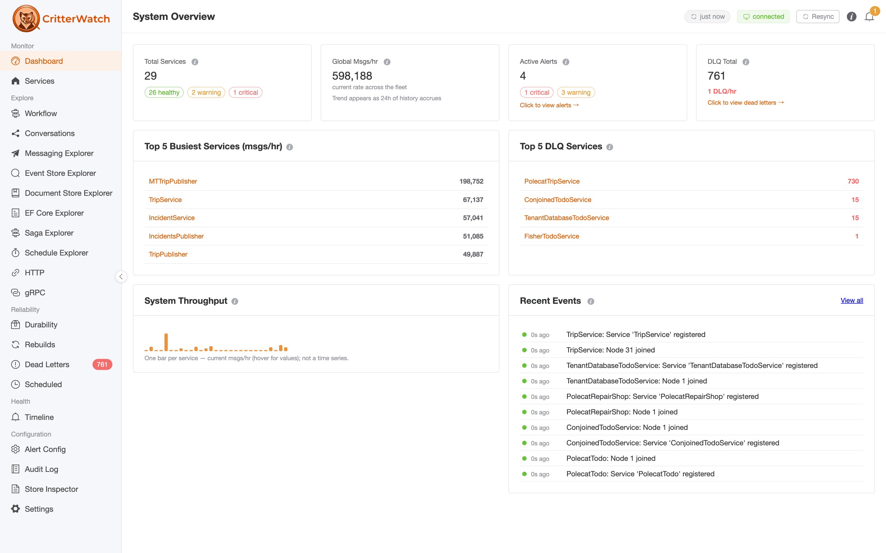This screenshot has height=553, width=886.
Task: Open Event Store Explorer
Action: [x=61, y=173]
